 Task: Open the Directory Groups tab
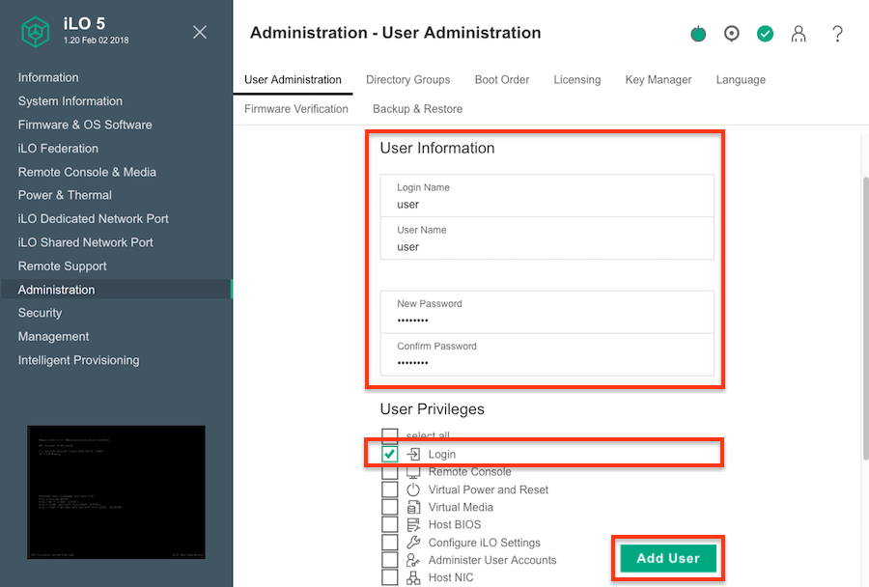(407, 80)
